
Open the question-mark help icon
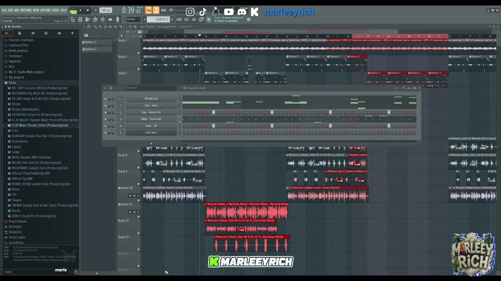pos(201,20)
